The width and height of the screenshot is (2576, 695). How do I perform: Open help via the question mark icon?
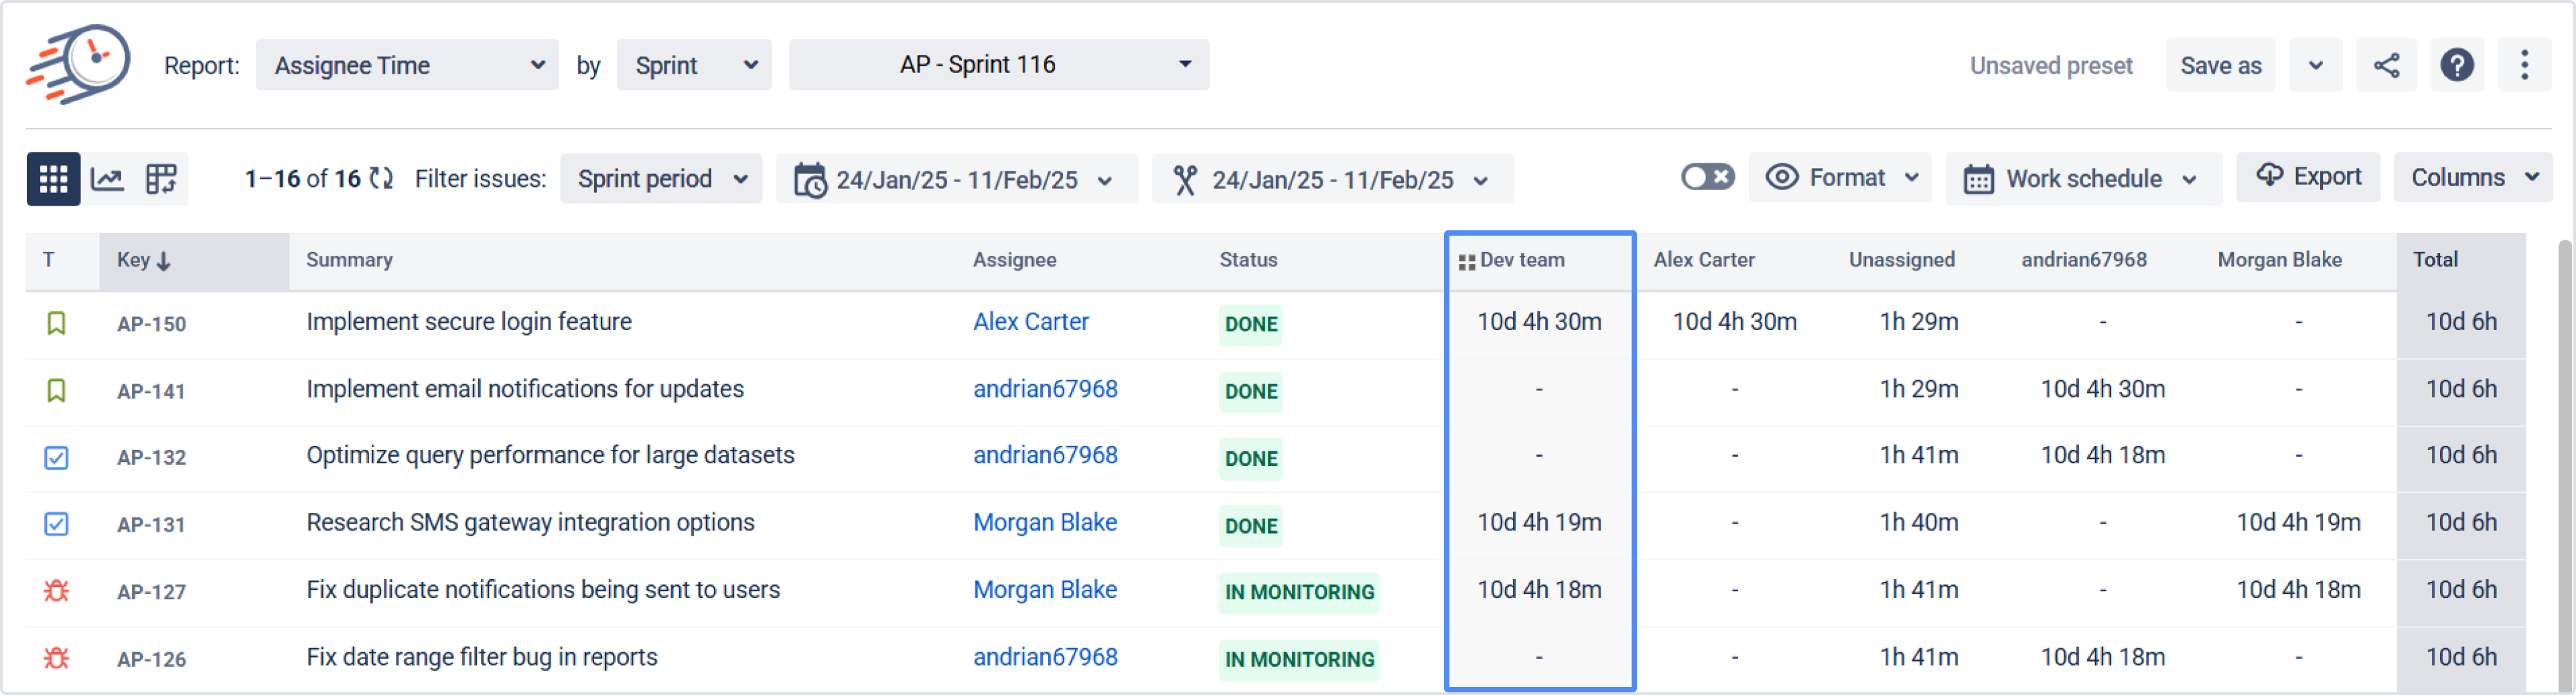click(x=2456, y=66)
